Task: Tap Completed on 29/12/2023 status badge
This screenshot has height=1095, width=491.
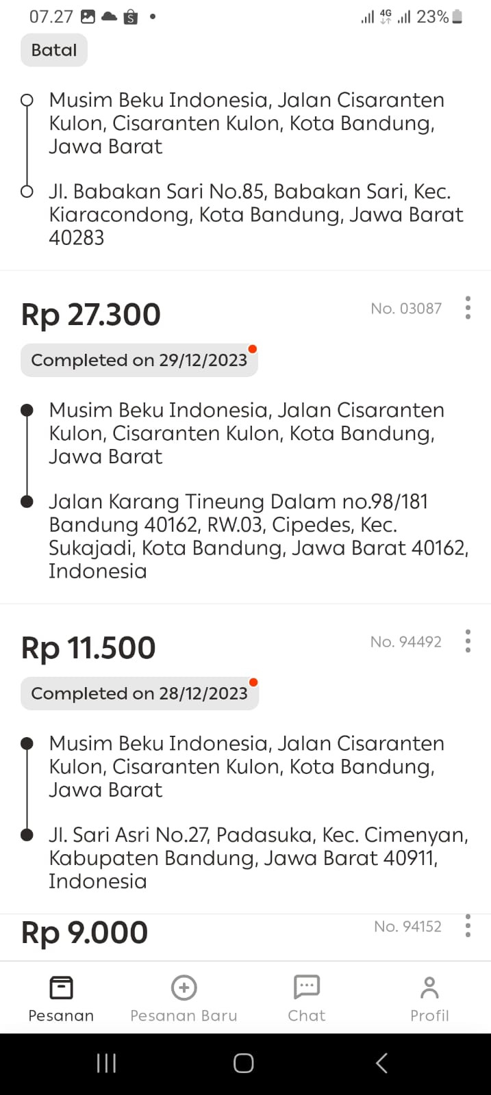Action: tap(139, 360)
